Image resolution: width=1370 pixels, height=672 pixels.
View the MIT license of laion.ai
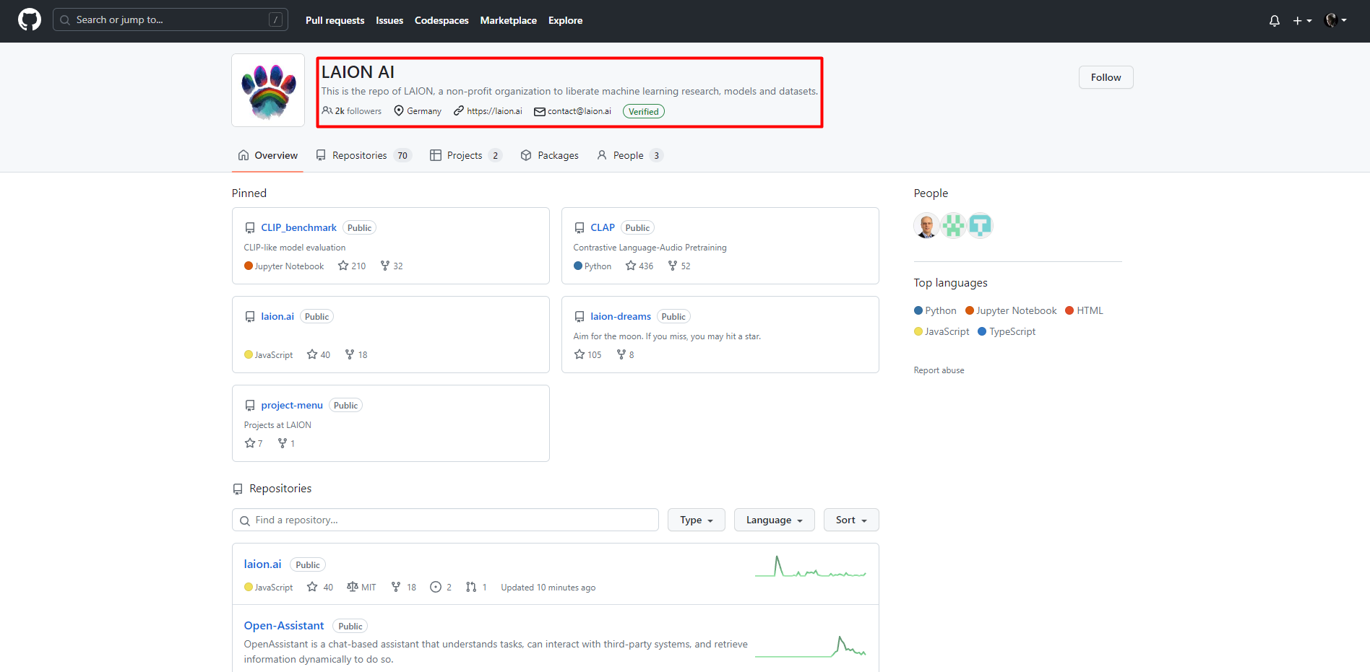(x=361, y=588)
